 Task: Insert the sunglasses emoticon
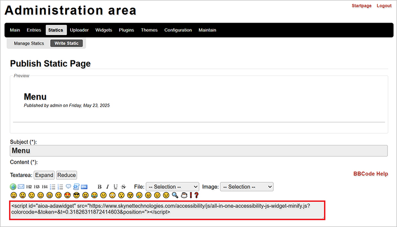(76, 195)
